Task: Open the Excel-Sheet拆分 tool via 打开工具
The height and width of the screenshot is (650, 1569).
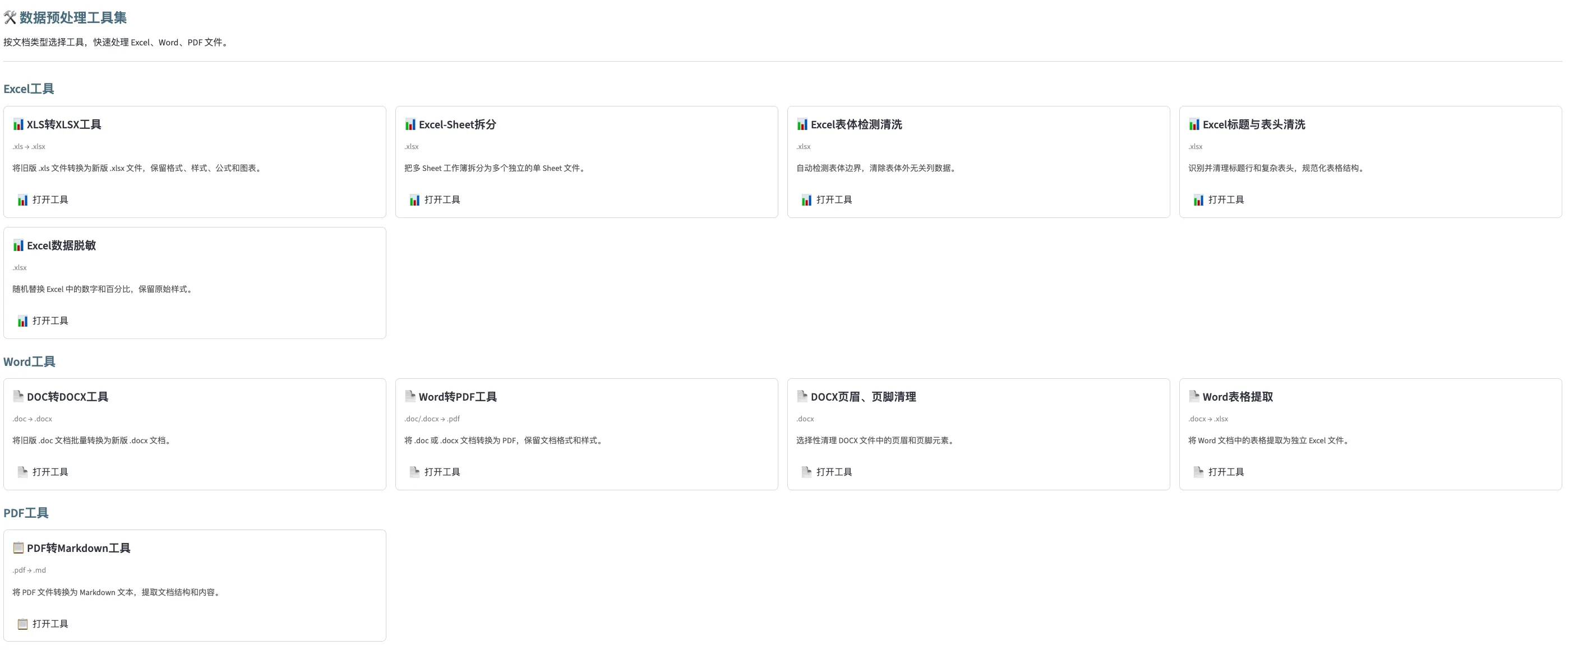Action: point(435,199)
